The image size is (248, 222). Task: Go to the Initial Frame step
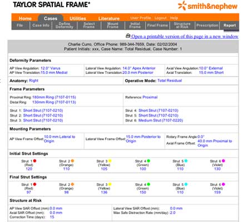(x=135, y=26)
